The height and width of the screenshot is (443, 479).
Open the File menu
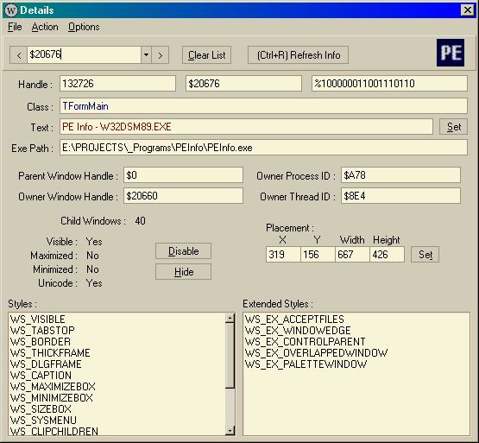pos(15,27)
